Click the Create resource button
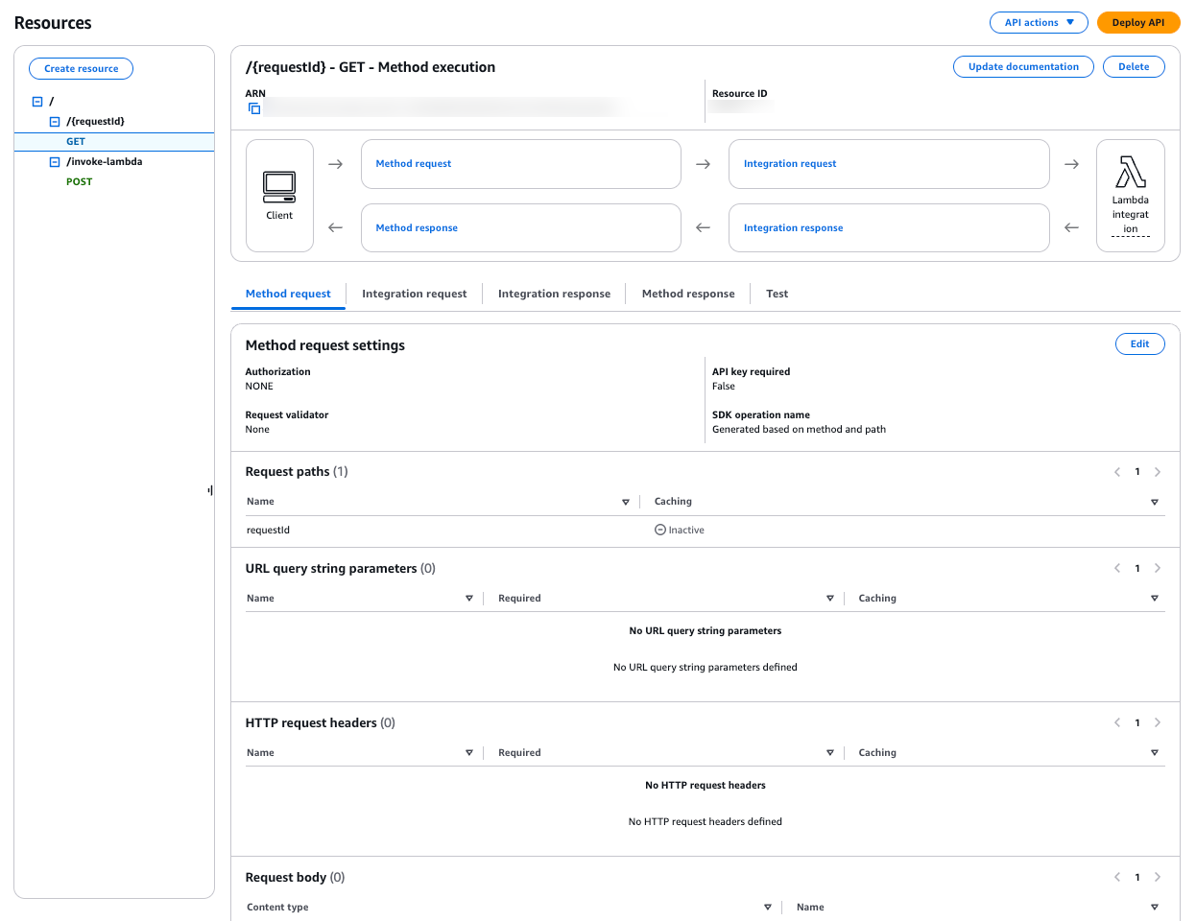This screenshot has width=1196, height=921. pos(81,68)
